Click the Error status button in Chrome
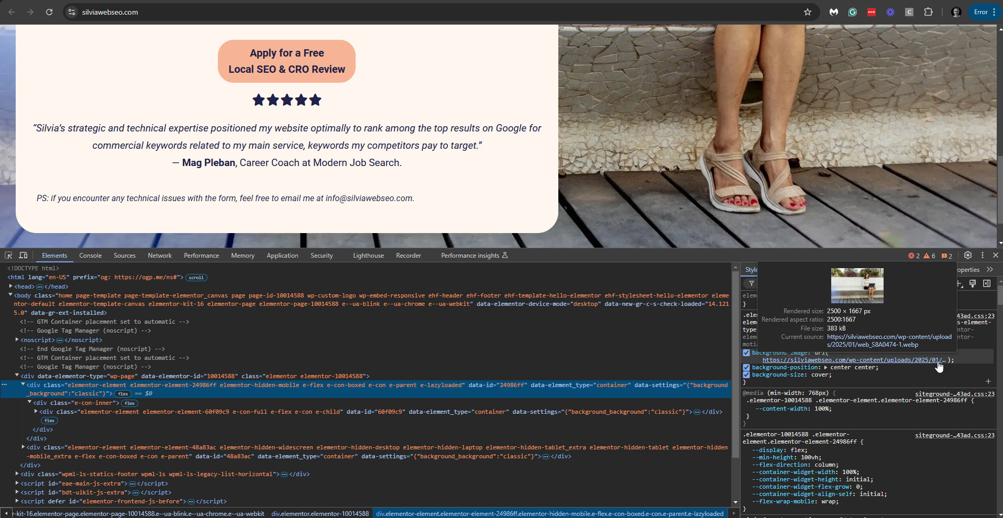The image size is (1003, 518). [x=985, y=12]
